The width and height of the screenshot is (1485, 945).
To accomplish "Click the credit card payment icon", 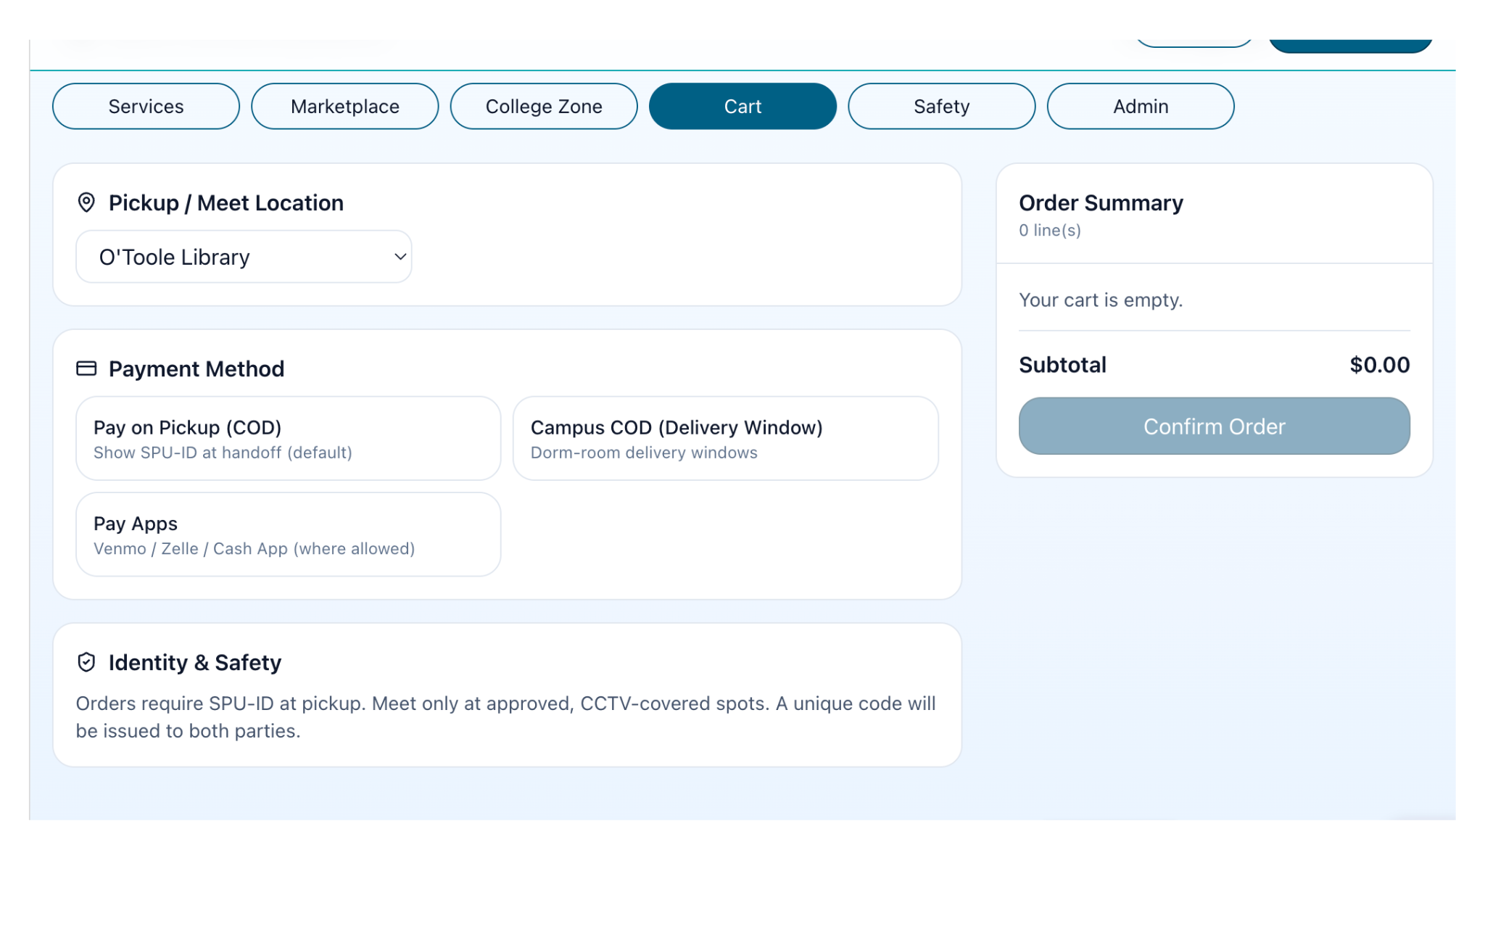I will pos(86,368).
